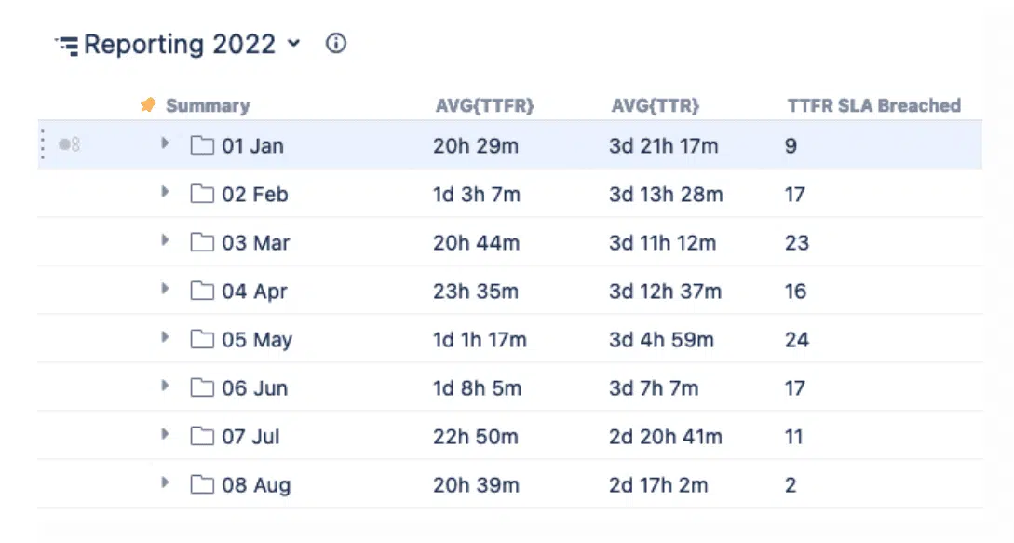Expand the 08 Aug folder row
This screenshot has width=1014, height=543.
point(165,482)
